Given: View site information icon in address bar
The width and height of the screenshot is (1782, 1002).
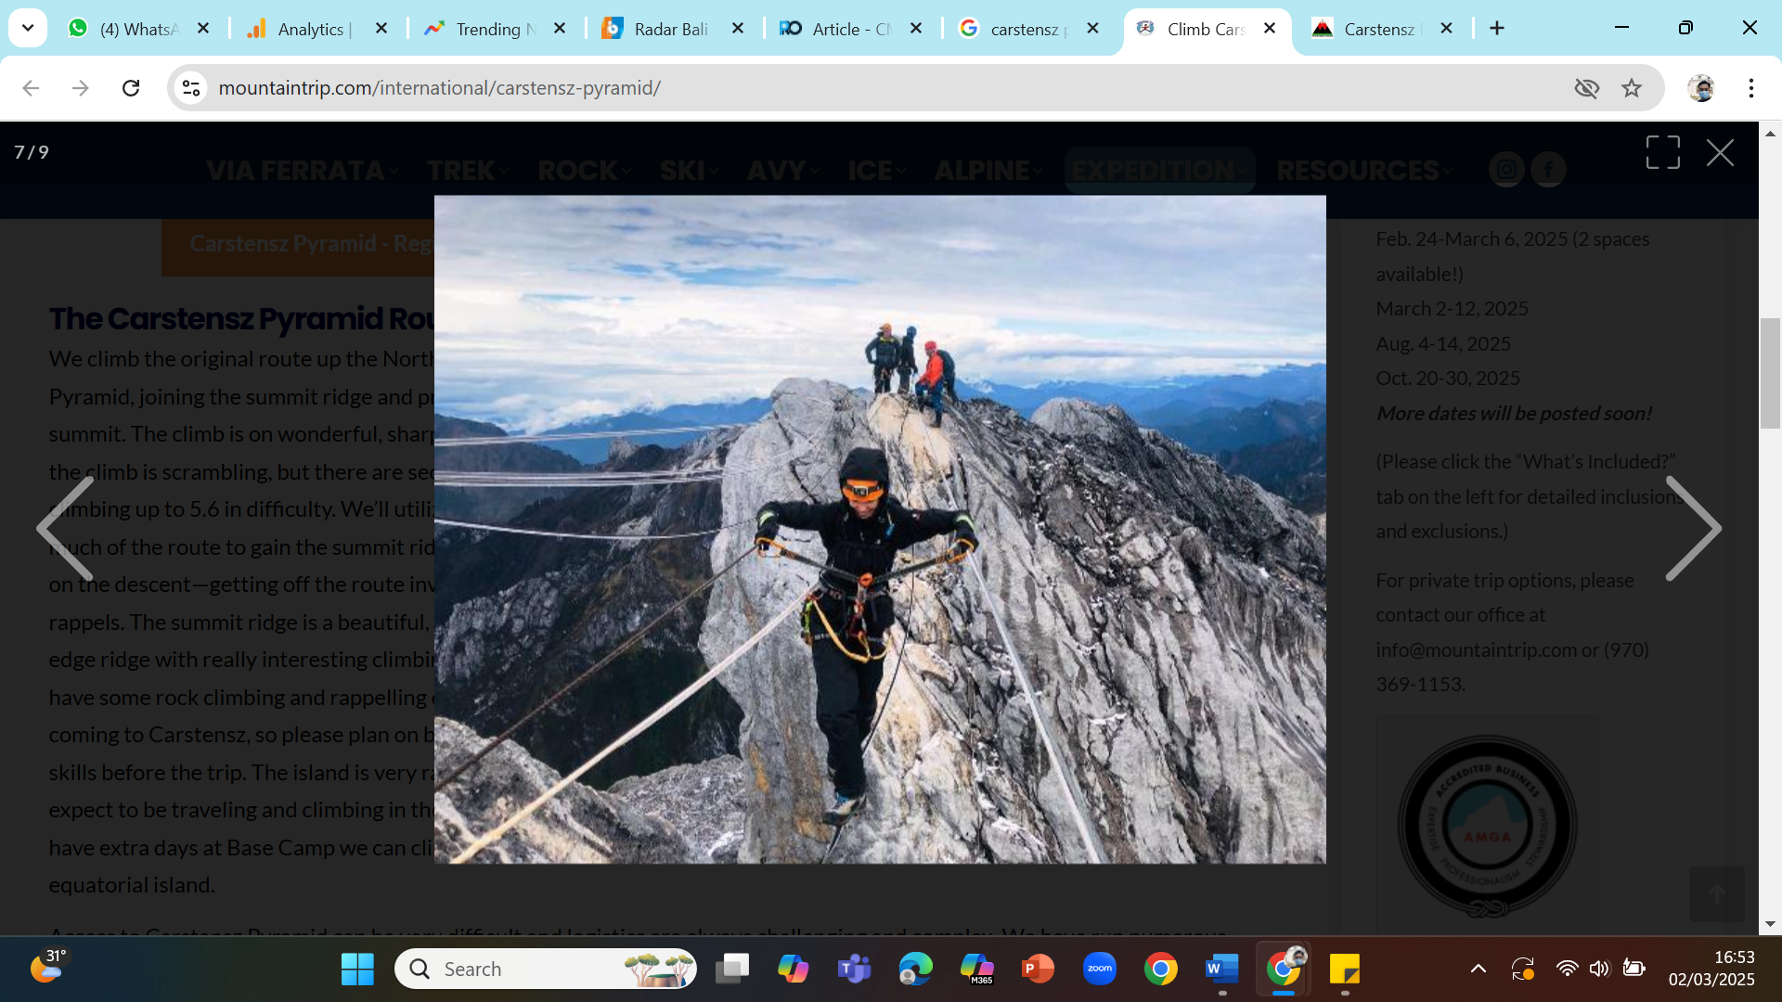Looking at the screenshot, I should pyautogui.click(x=191, y=88).
